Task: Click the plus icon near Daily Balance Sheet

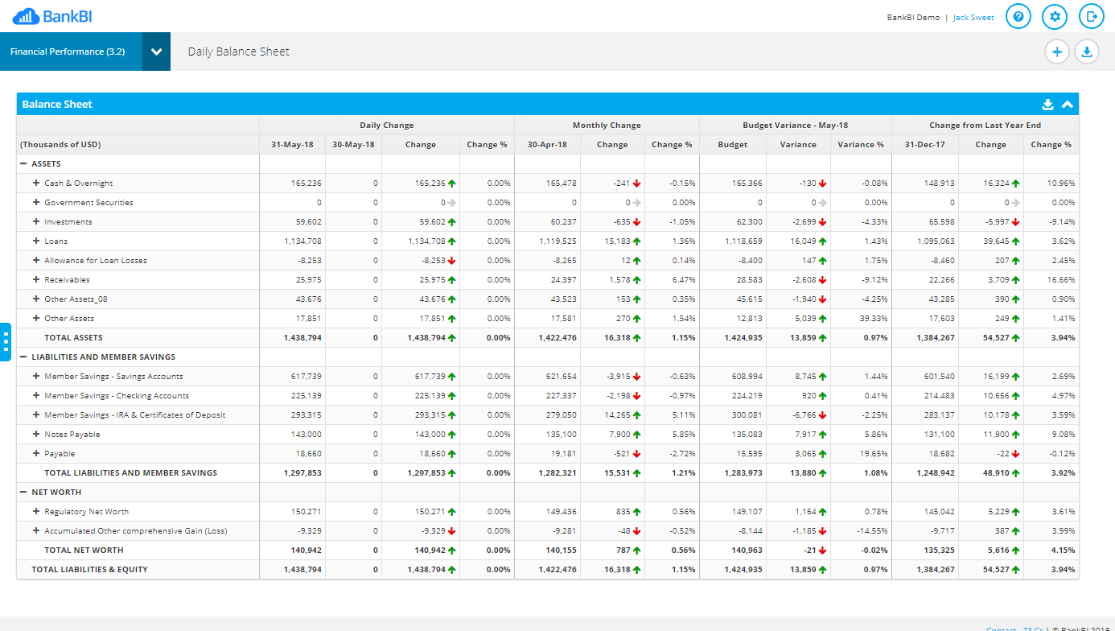Action: [x=1057, y=52]
